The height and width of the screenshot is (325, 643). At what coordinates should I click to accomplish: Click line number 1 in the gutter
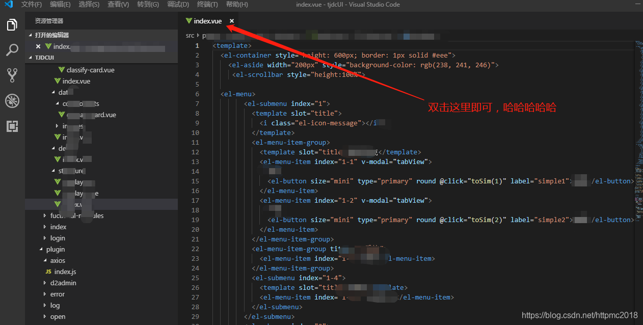(x=197, y=45)
